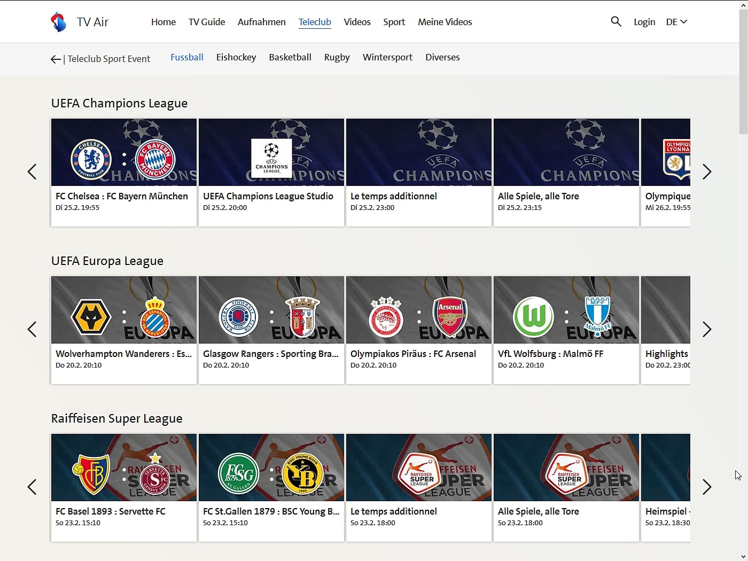Screen dimensions: 748x561
Task: Open the Chelsea vs Bayern München thumbnail
Action: 124,152
